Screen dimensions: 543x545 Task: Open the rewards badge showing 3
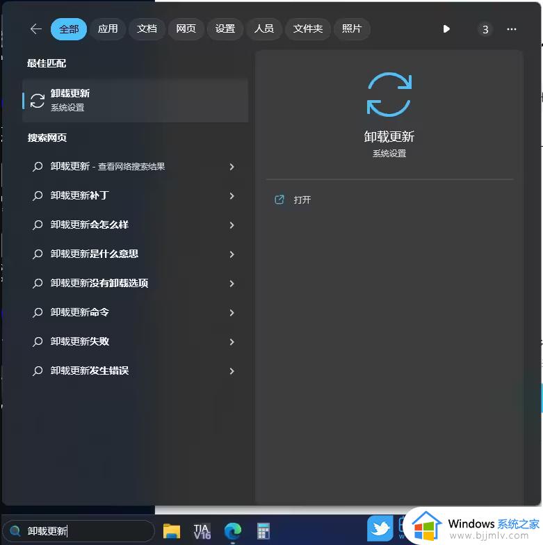click(485, 29)
